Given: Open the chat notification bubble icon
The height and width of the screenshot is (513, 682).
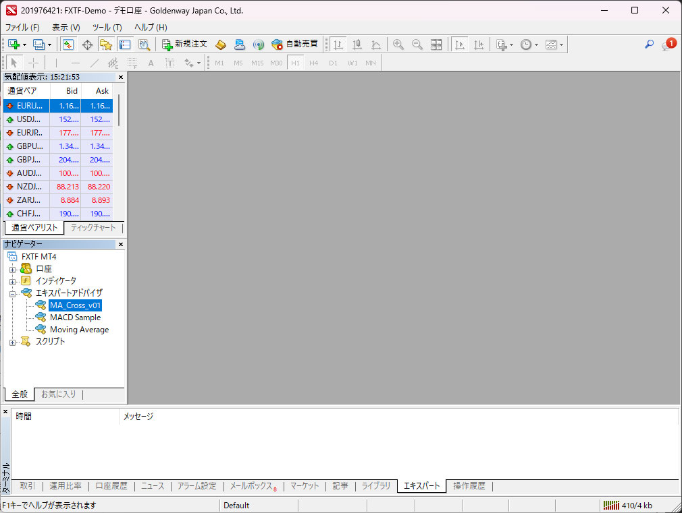Looking at the screenshot, I should pos(667,45).
